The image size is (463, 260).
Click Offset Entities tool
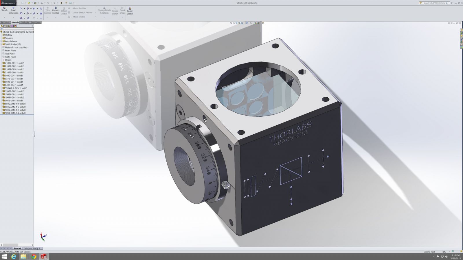point(64,12)
